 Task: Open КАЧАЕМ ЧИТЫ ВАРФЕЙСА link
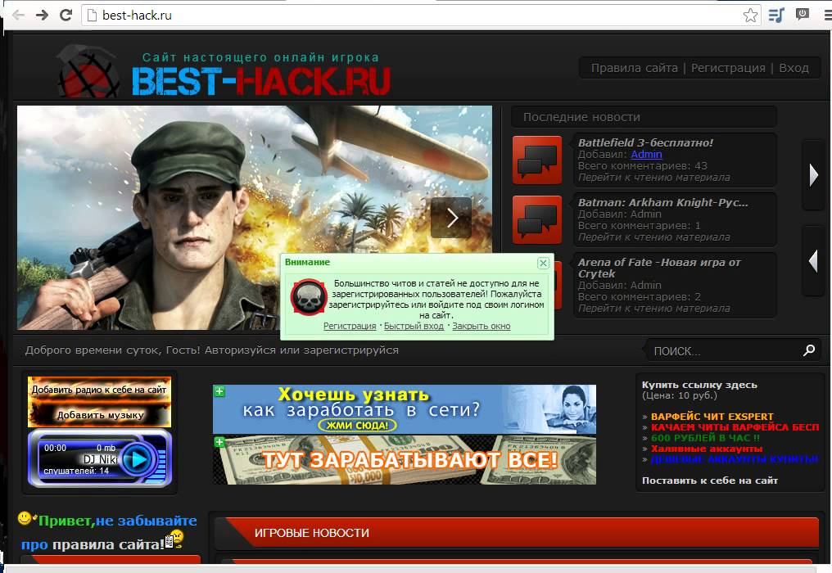(735, 427)
